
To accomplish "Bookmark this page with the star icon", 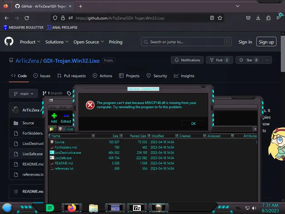I will tap(220, 18).
